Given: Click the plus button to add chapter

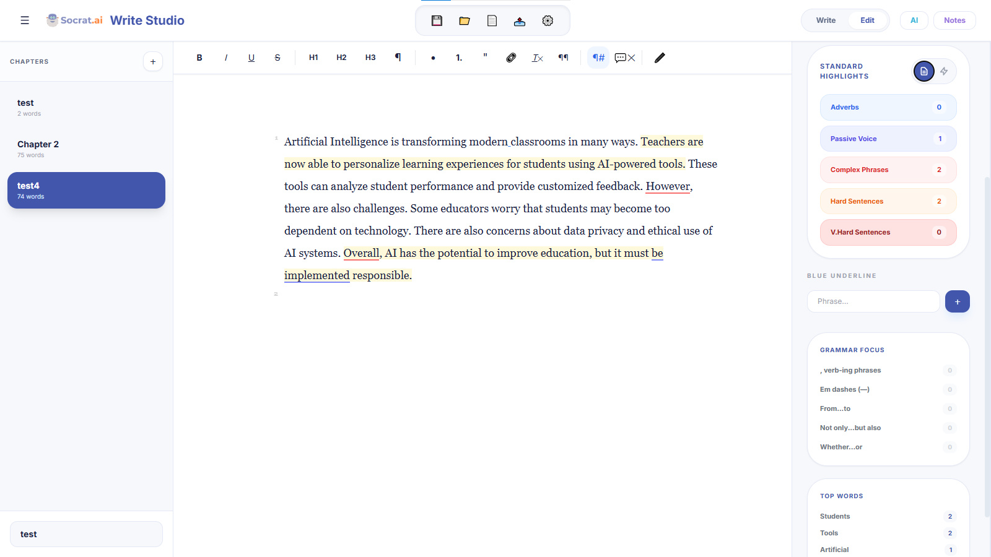Looking at the screenshot, I should (153, 61).
